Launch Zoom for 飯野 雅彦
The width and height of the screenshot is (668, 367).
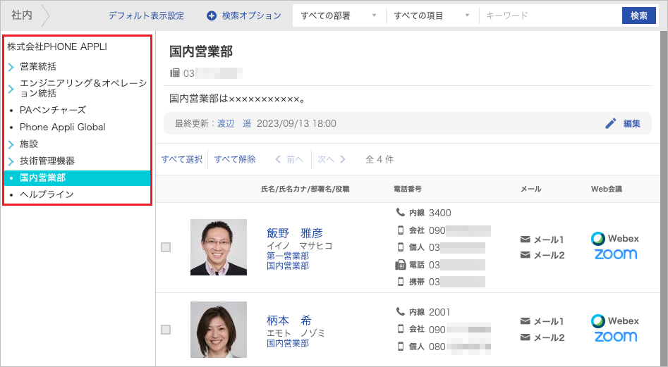614,254
